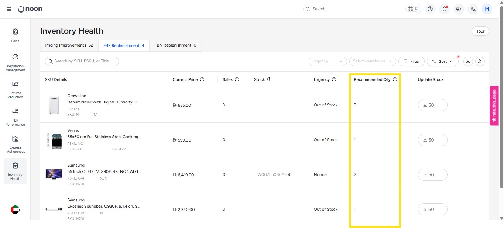This screenshot has height=228, width=504.
Task: Open the Select warehouse dropdown
Action: coord(372,61)
